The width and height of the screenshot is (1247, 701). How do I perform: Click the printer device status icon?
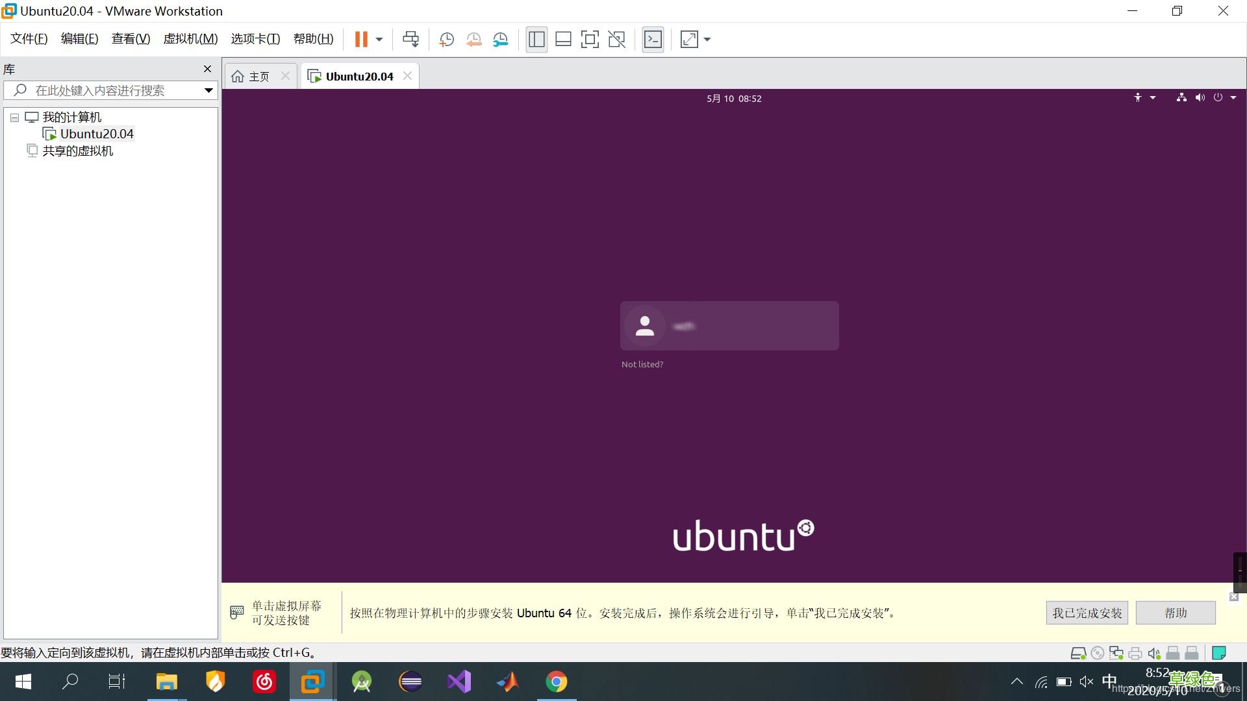(1135, 653)
